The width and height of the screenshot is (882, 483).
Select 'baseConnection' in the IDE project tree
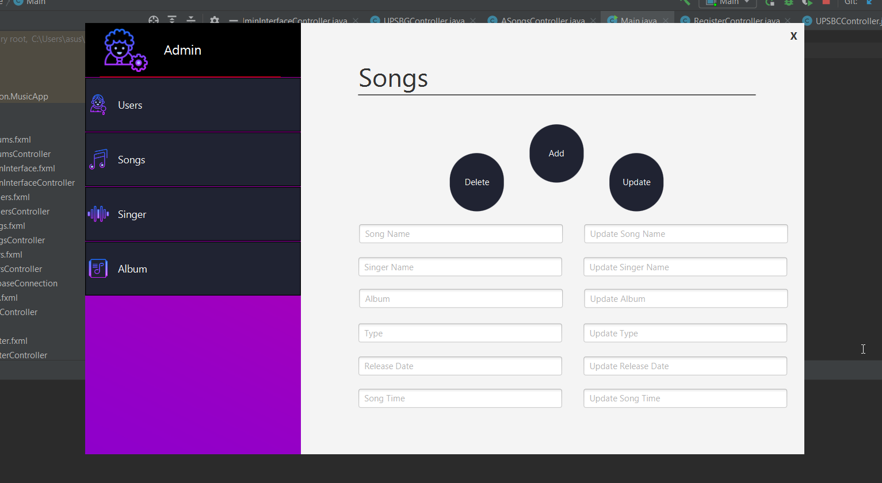[29, 283]
